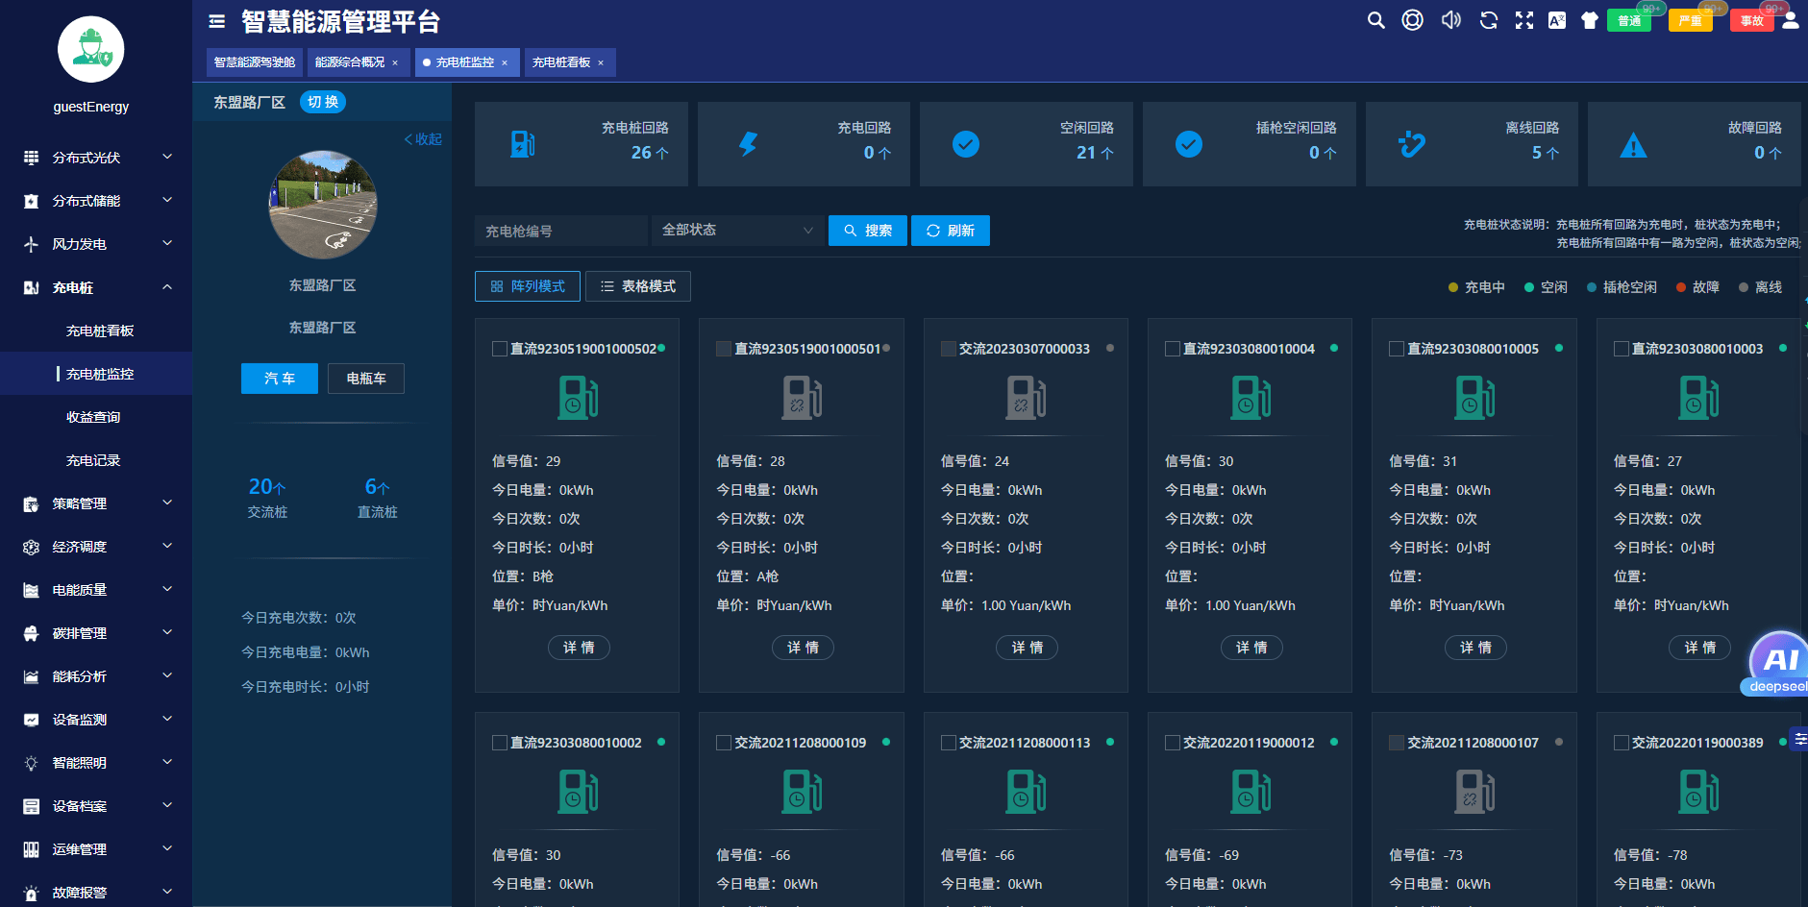Click the refresh arrows icon in the header
Image resolution: width=1808 pixels, height=907 pixels.
tap(1489, 20)
